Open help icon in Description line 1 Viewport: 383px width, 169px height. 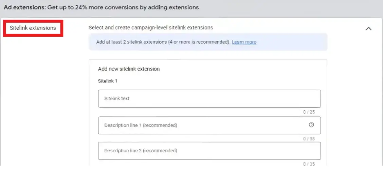point(311,125)
